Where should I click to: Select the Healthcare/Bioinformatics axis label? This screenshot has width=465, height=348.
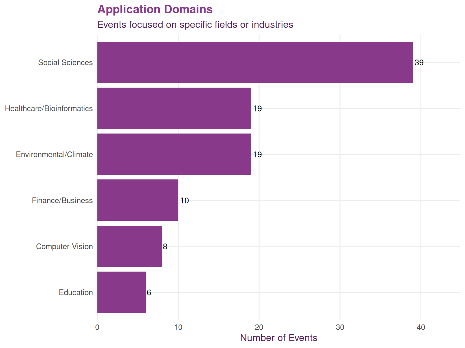tap(49, 108)
